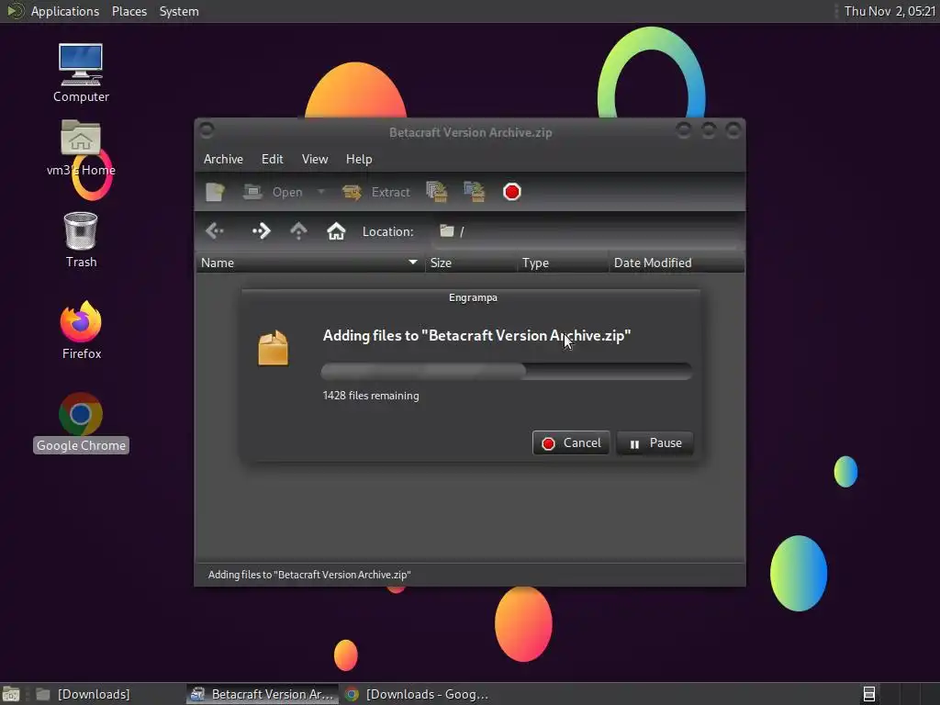Open the Help menu
Screen dimensions: 940x705
[x=359, y=159]
